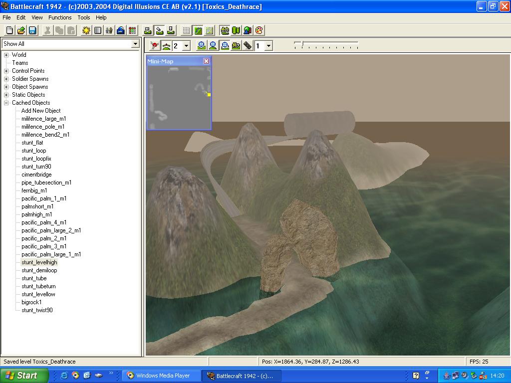511x383 pixels.
Task: Select the Teams tree item
Action: (20, 63)
